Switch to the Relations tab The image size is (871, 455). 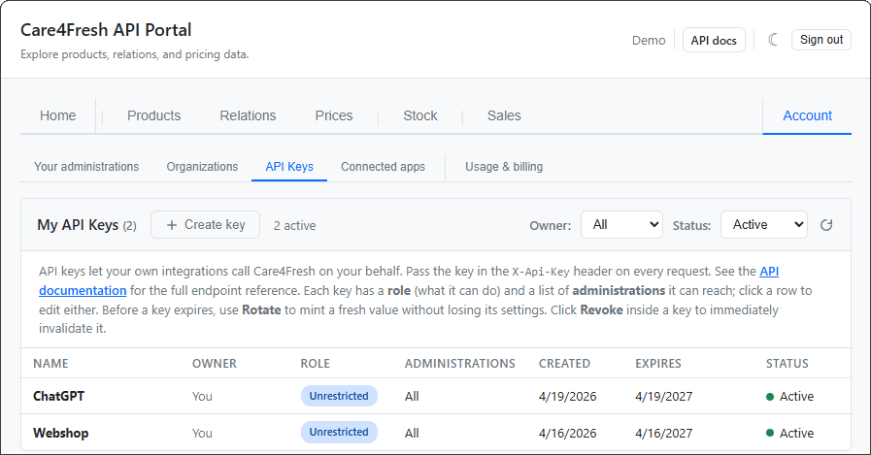point(248,115)
